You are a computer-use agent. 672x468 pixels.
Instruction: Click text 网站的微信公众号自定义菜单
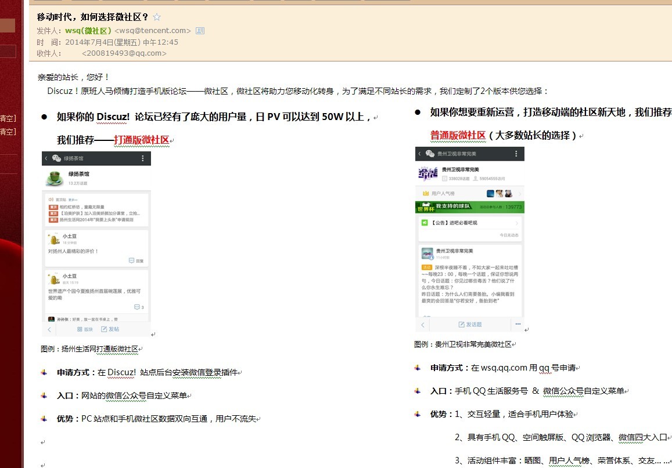tap(134, 396)
